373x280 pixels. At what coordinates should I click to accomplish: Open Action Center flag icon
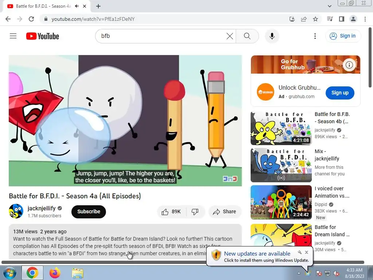(319, 273)
